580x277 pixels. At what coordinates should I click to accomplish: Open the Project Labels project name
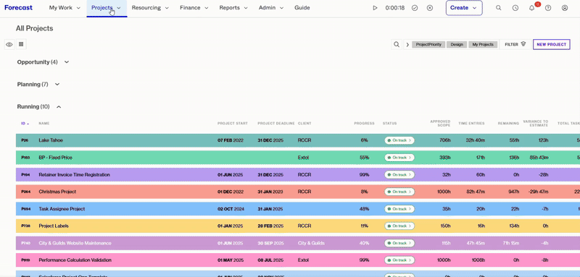coord(54,226)
